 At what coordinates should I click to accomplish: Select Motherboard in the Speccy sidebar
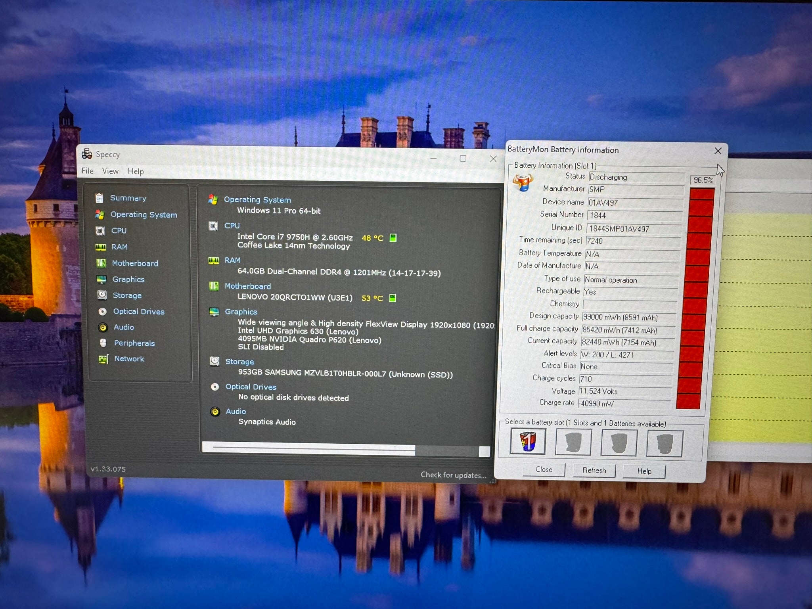point(135,263)
